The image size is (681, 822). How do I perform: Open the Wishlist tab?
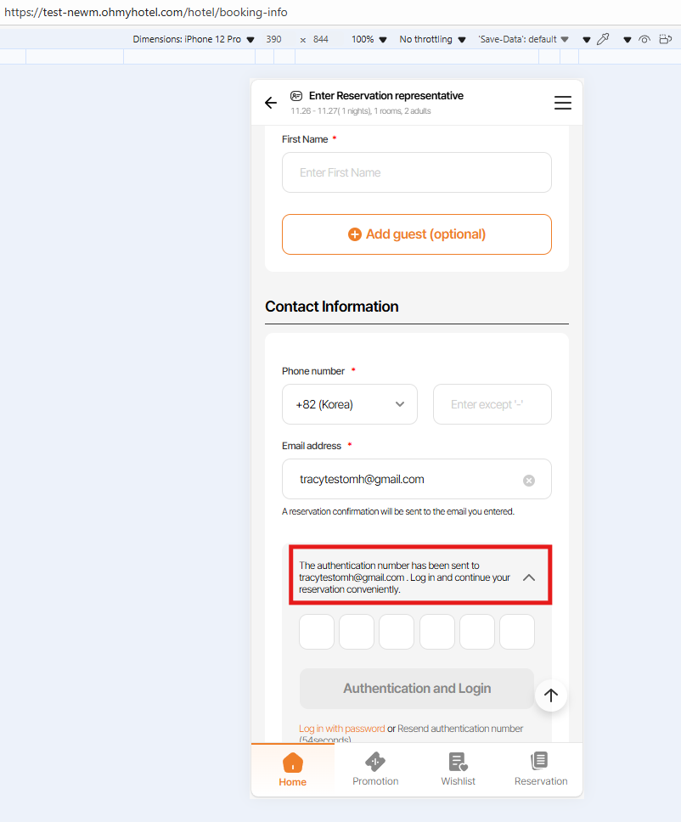tap(458, 769)
